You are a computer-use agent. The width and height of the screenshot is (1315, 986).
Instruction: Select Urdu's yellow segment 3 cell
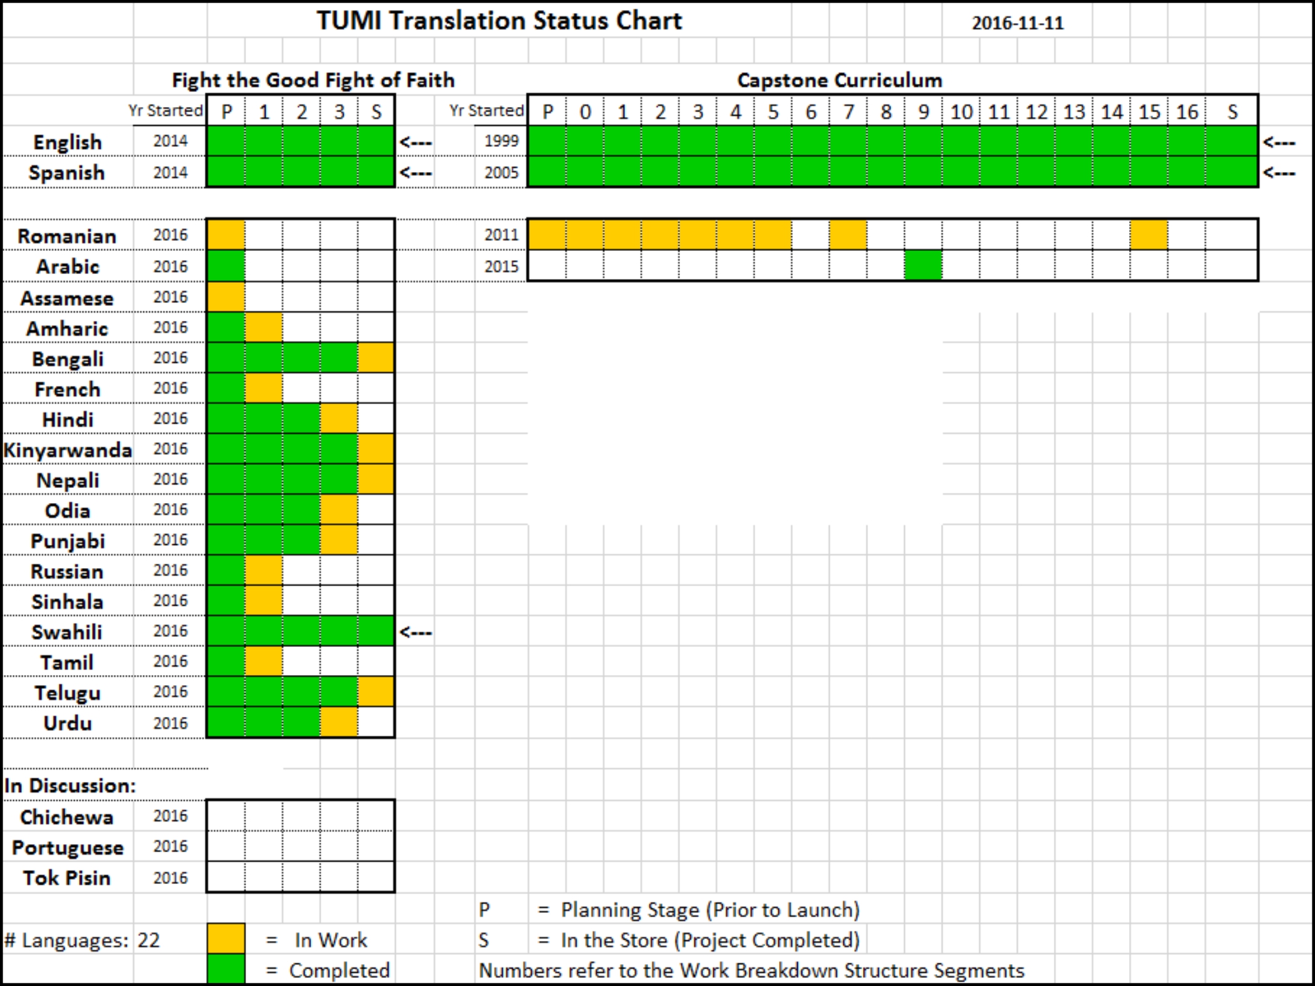337,723
